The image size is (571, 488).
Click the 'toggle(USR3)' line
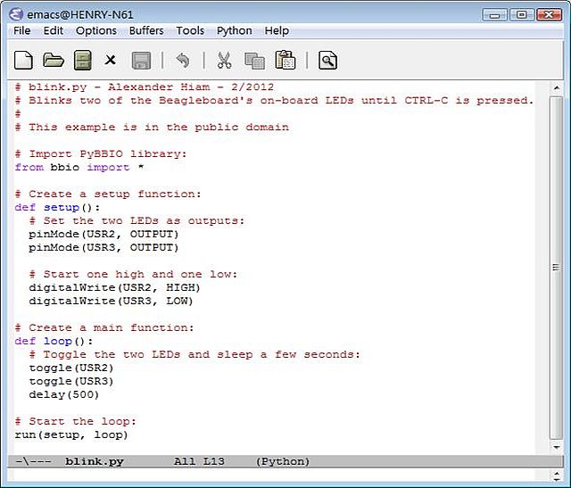point(71,381)
